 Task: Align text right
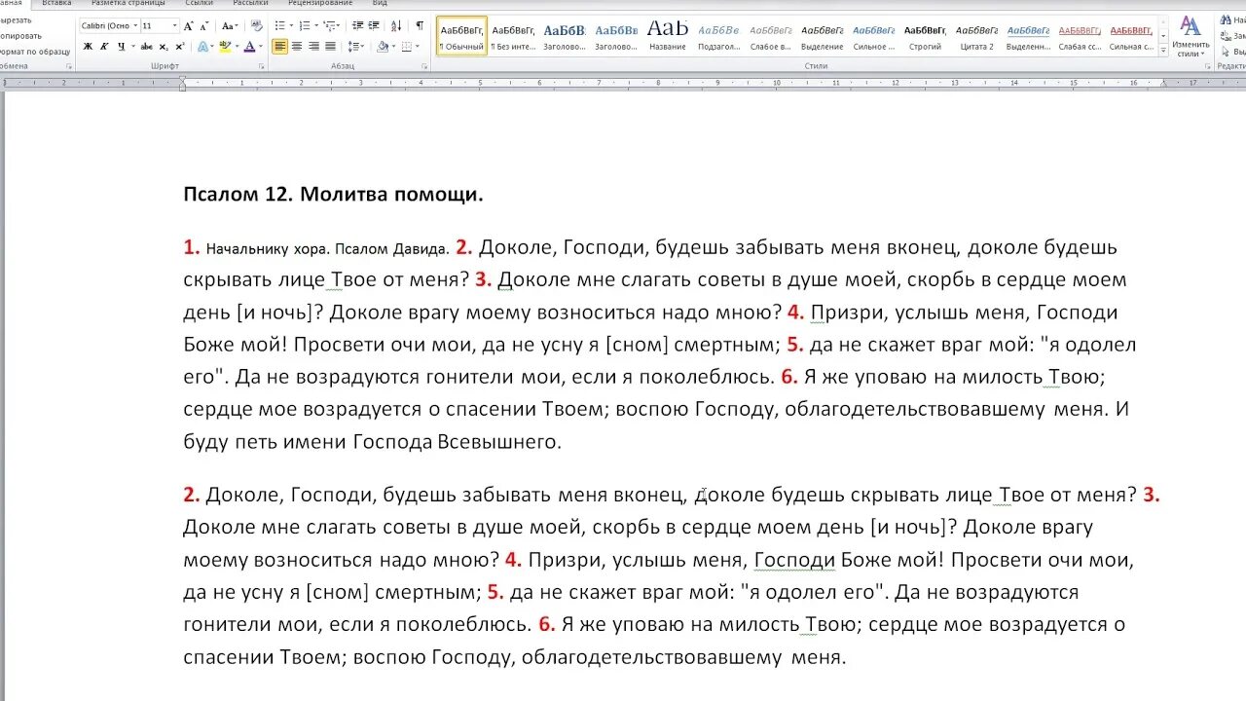pyautogui.click(x=313, y=46)
